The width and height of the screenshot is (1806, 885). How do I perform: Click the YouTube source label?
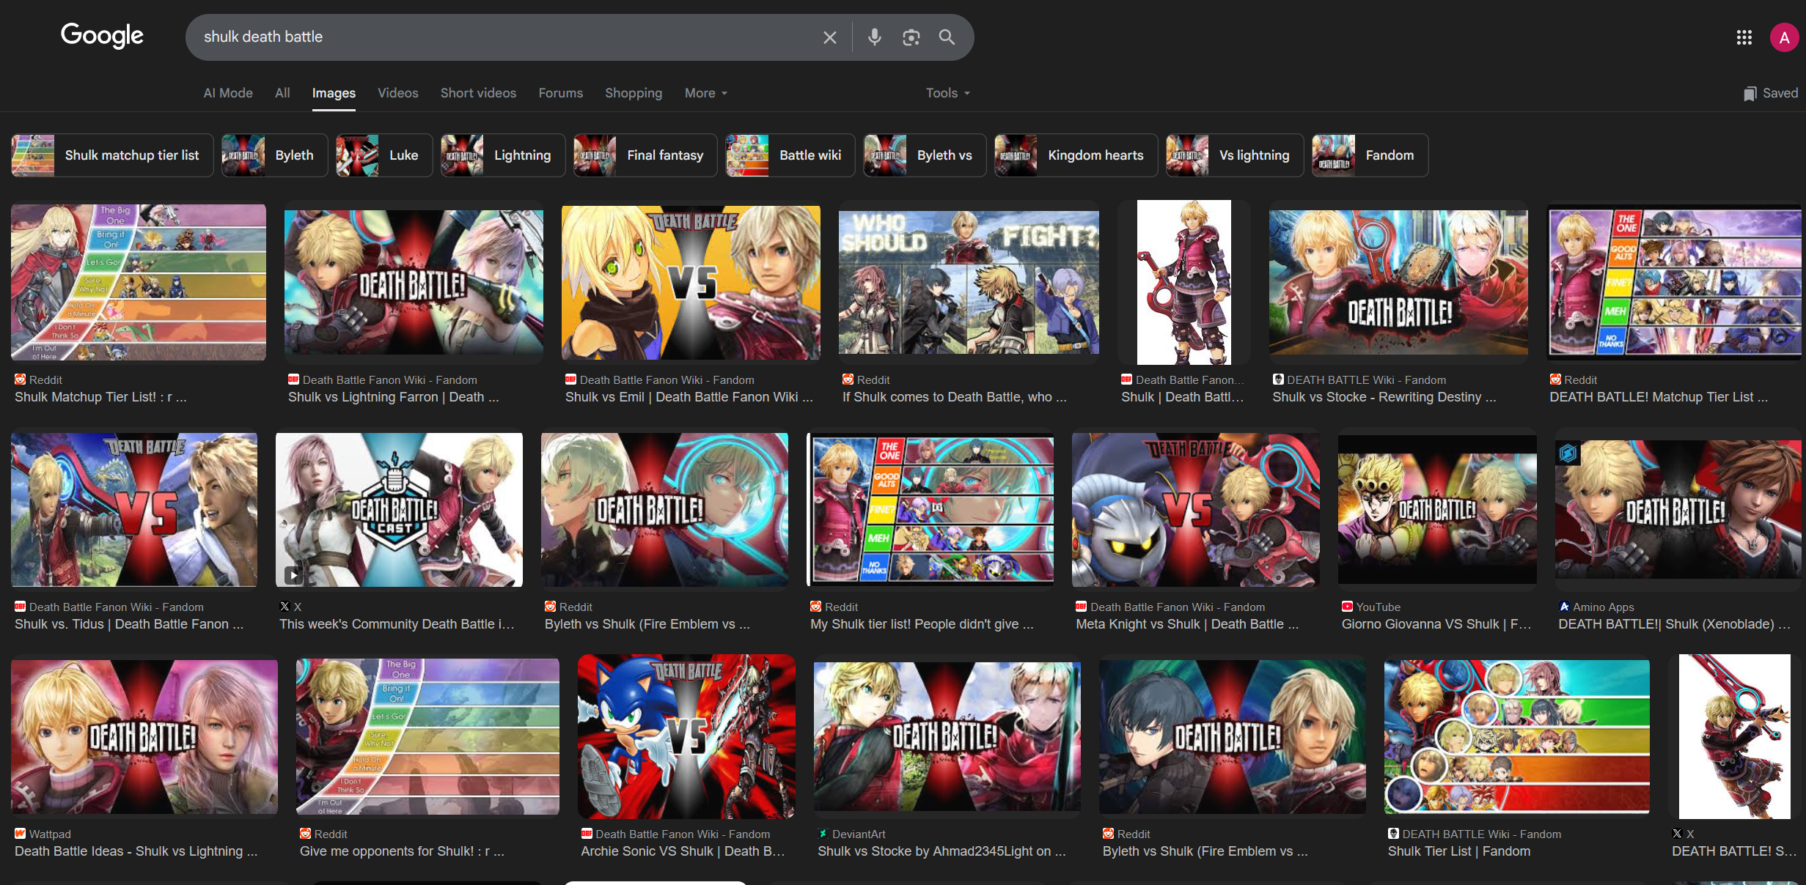tap(1378, 607)
